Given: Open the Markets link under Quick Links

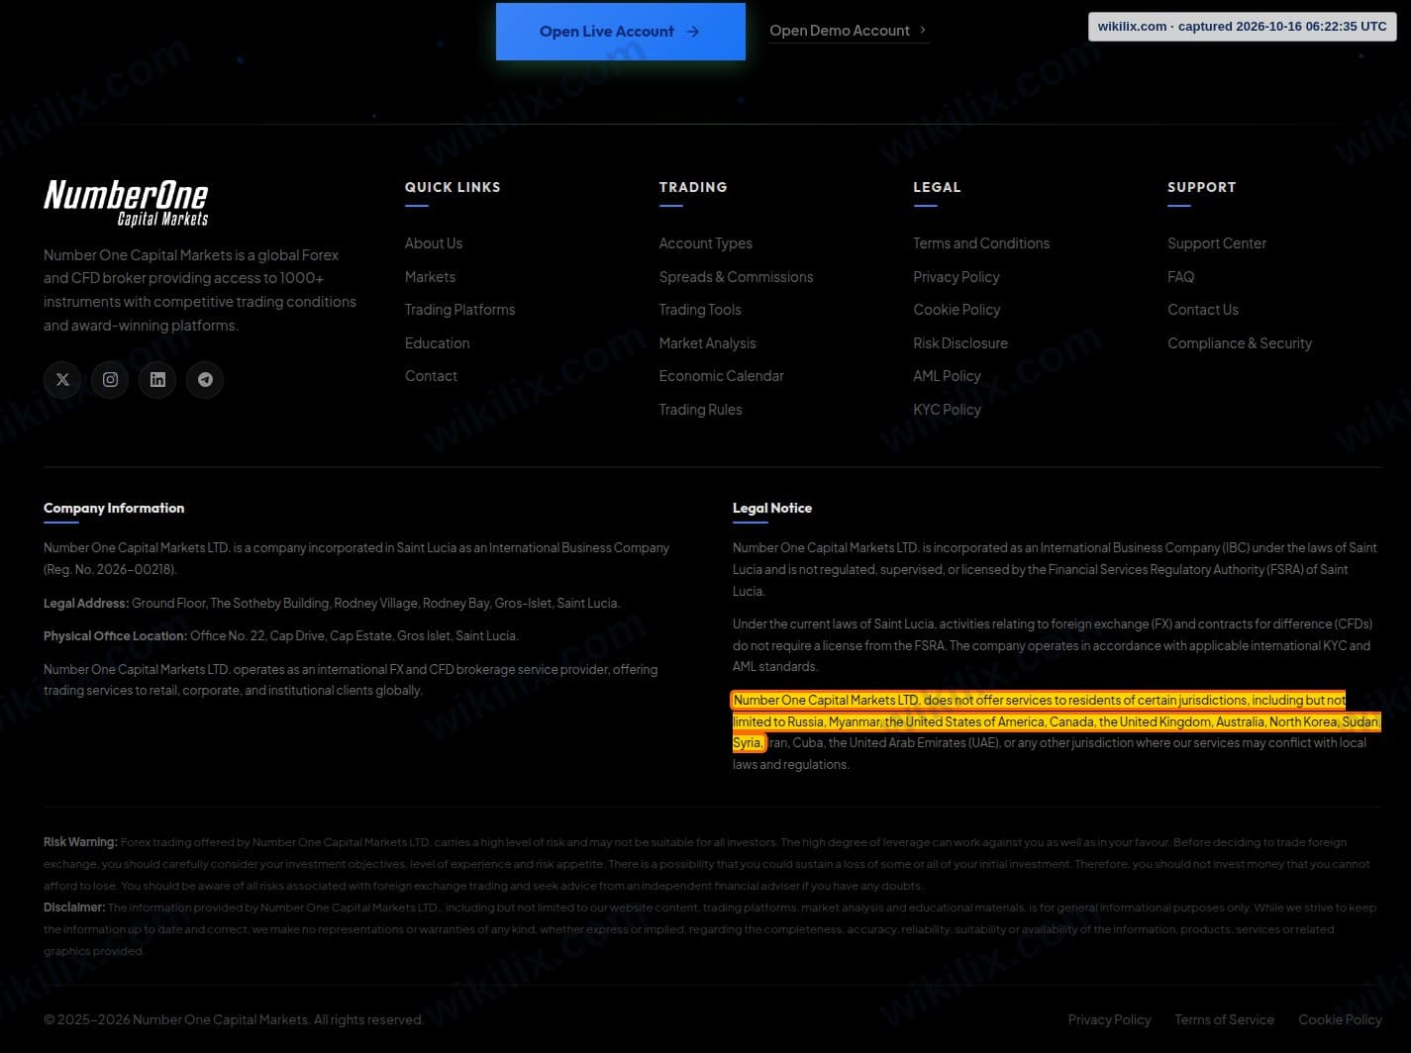Looking at the screenshot, I should point(430,277).
